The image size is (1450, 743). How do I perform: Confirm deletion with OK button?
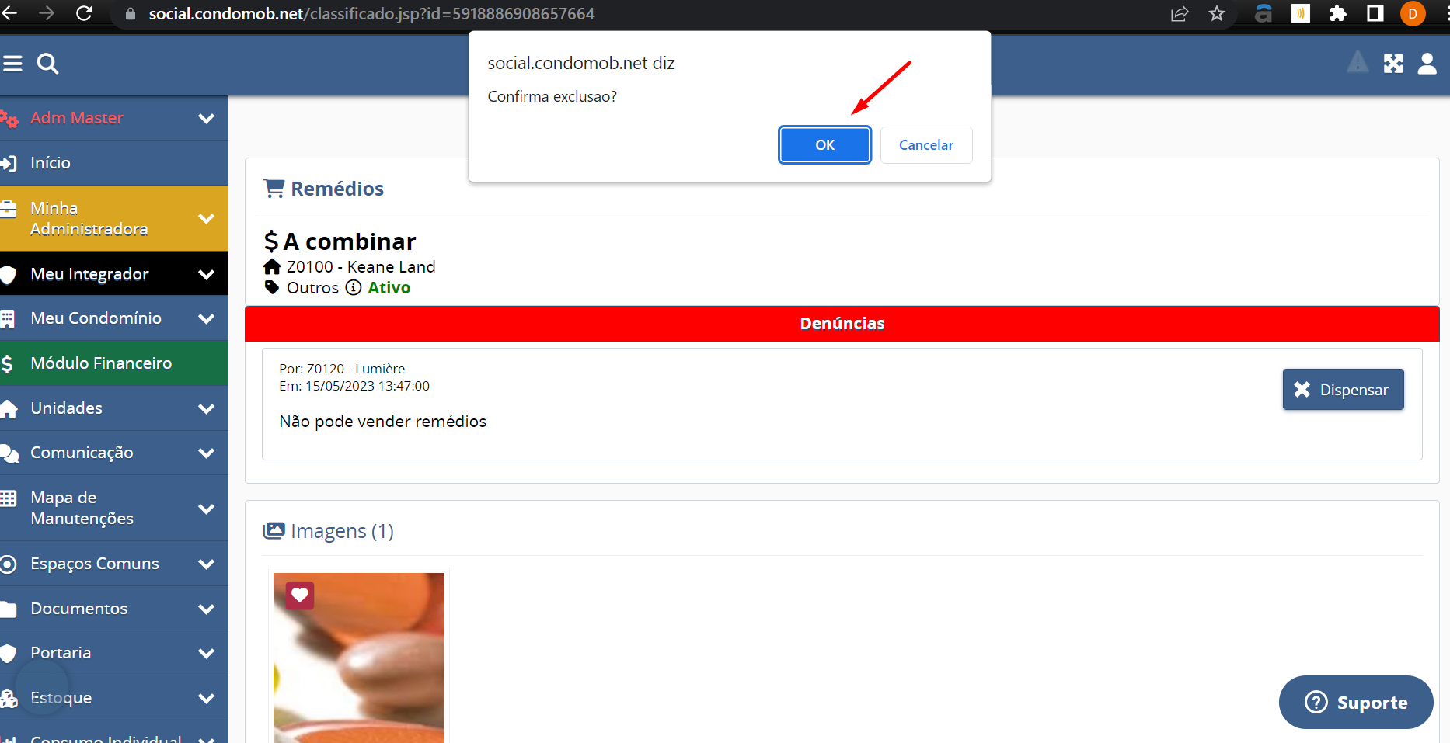point(824,145)
